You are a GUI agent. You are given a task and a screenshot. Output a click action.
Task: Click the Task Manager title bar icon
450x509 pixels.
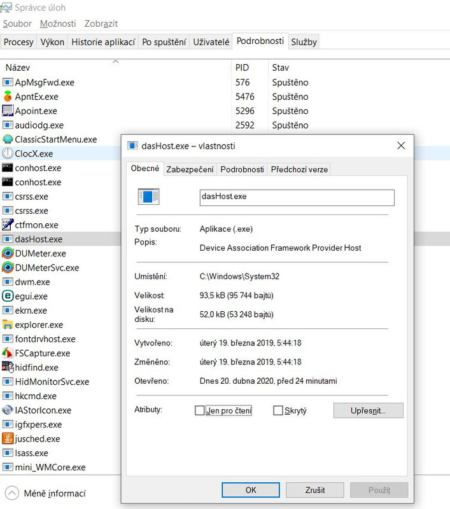pos(6,8)
